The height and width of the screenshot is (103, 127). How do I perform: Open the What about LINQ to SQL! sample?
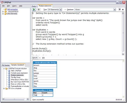coord(20,80)
